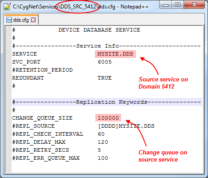
Task: Close the dds.cfg tab
Action: coord(33,20)
